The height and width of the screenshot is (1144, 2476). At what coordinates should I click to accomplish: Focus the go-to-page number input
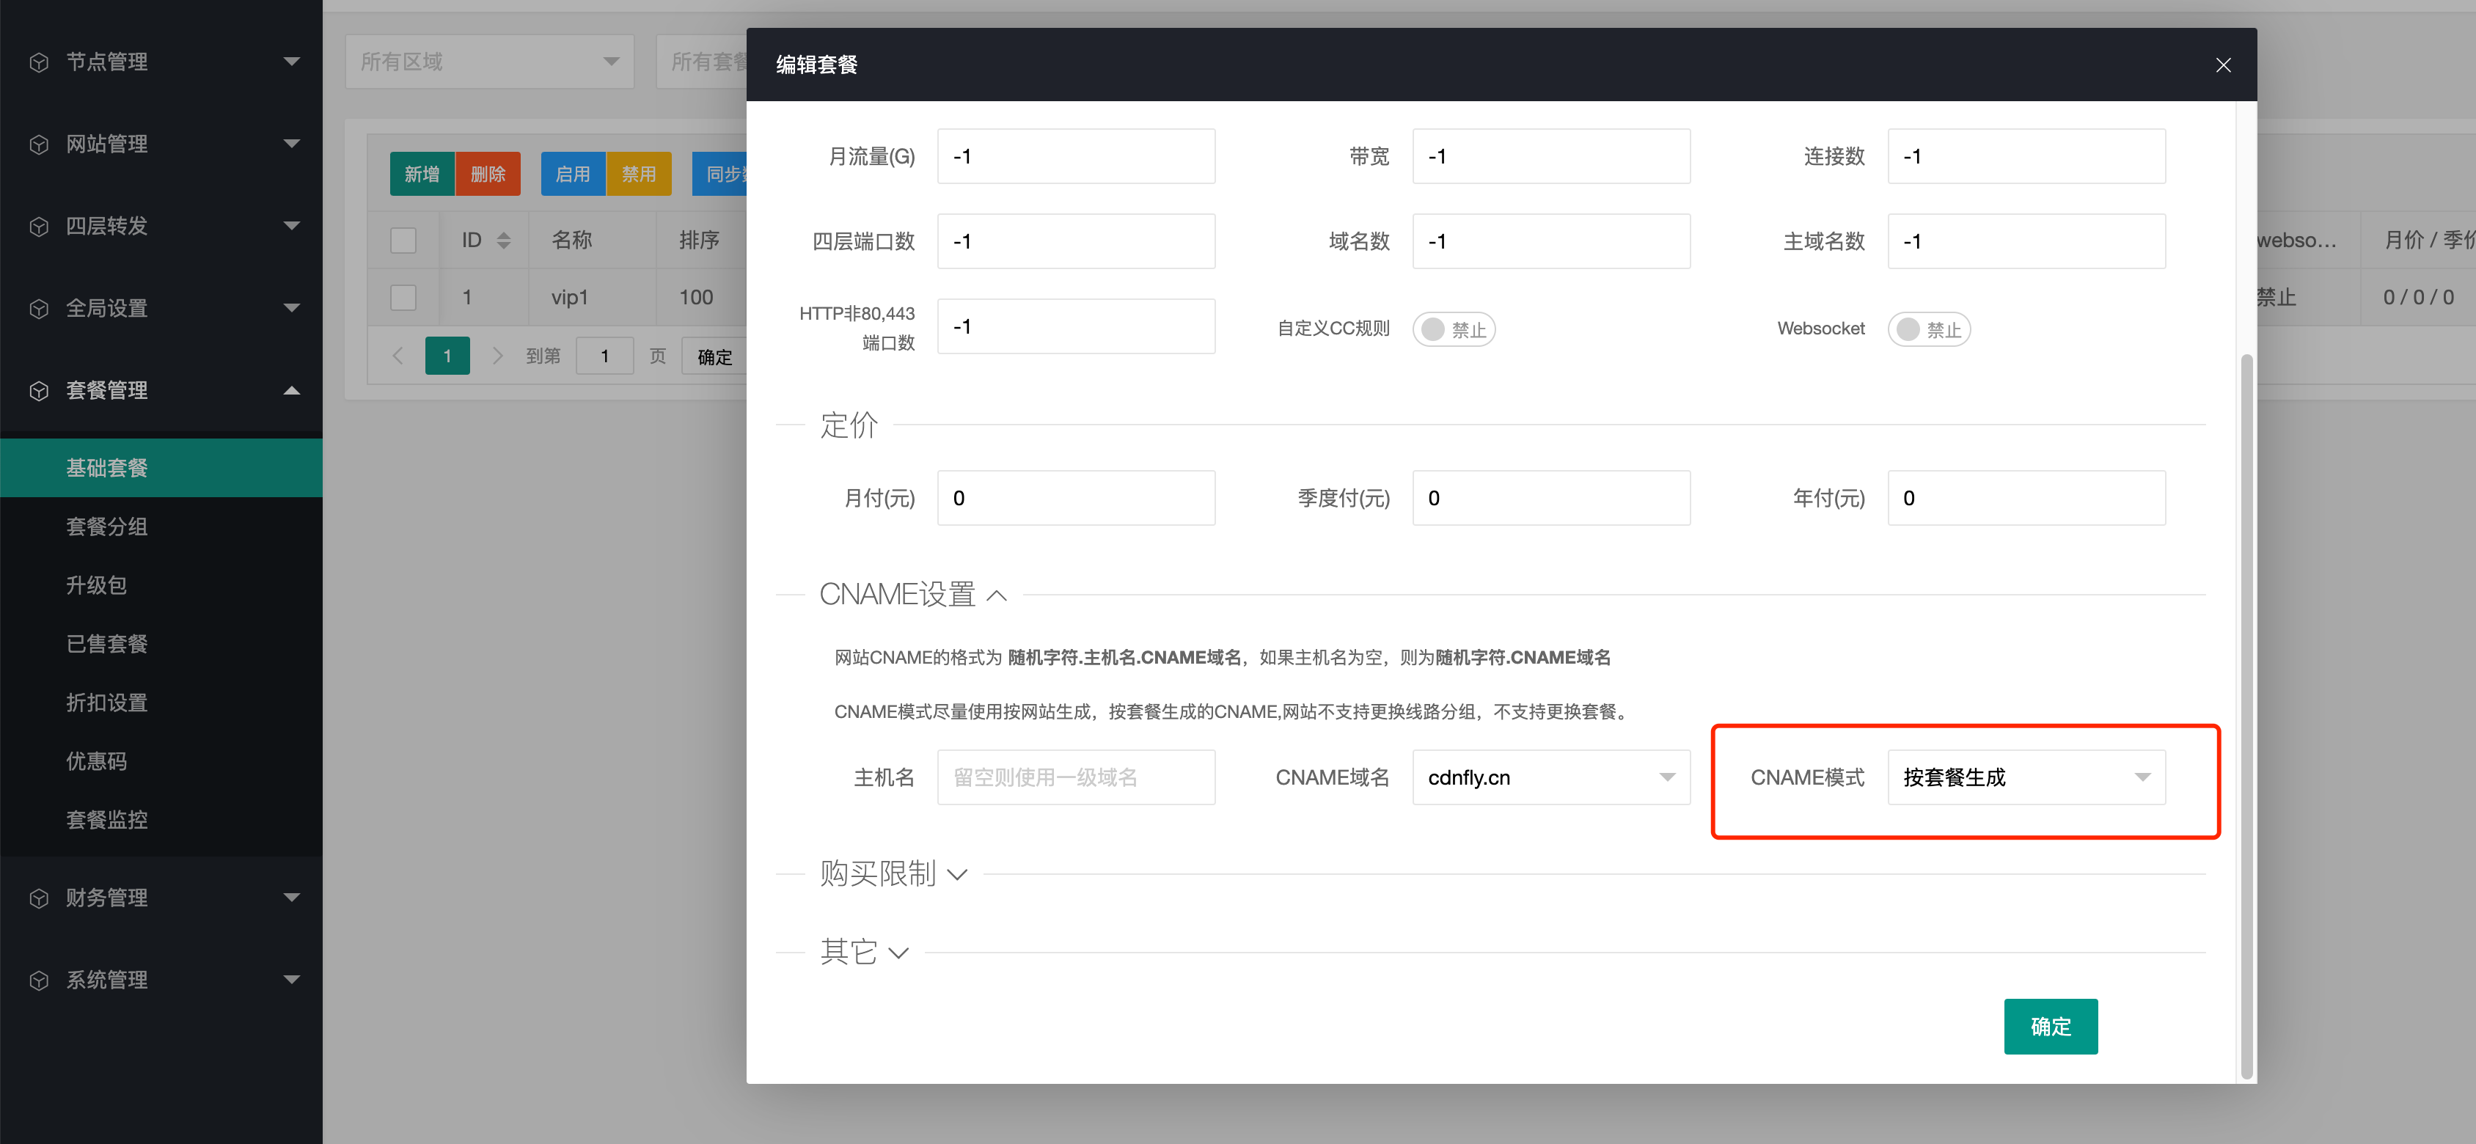tap(604, 356)
